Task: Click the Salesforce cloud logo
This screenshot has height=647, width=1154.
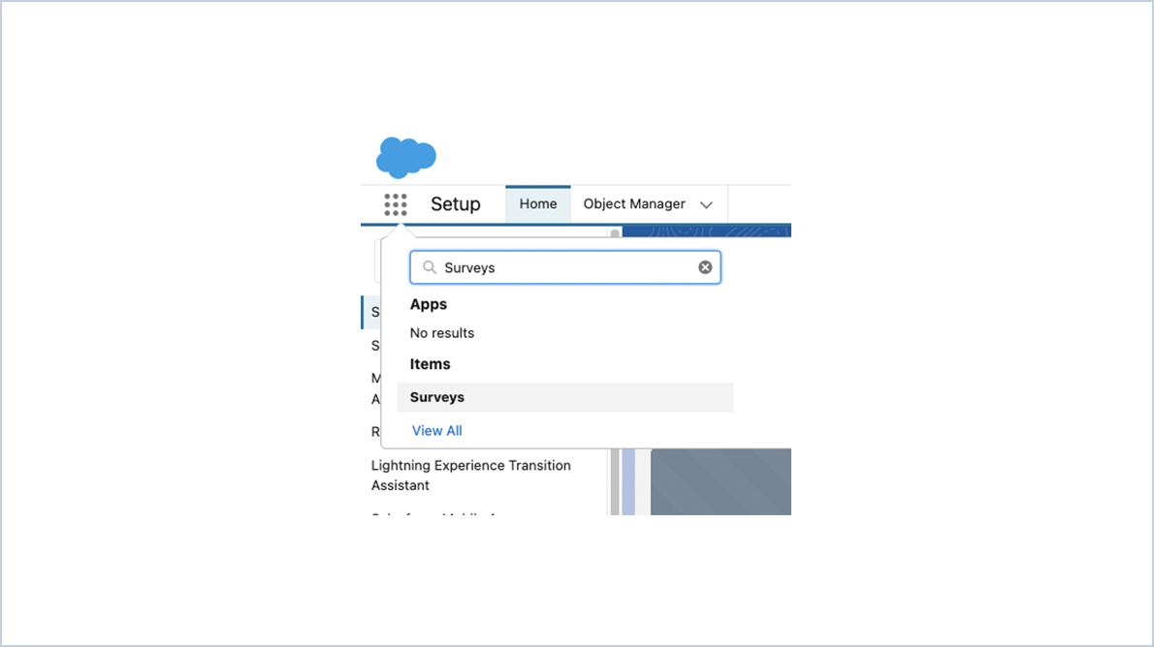Action: point(405,155)
